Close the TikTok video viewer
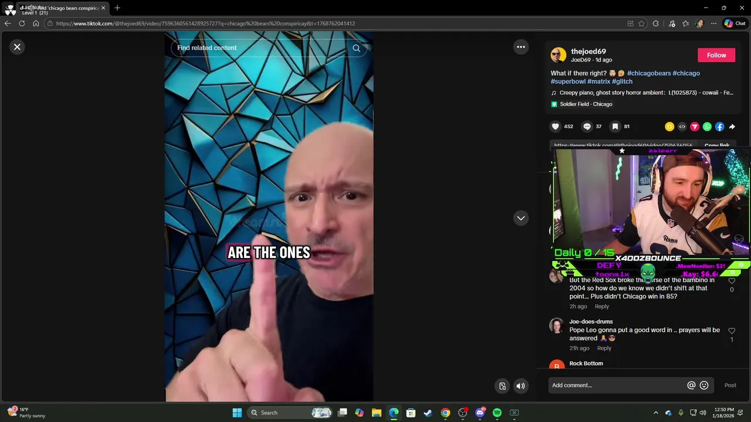 [17, 47]
